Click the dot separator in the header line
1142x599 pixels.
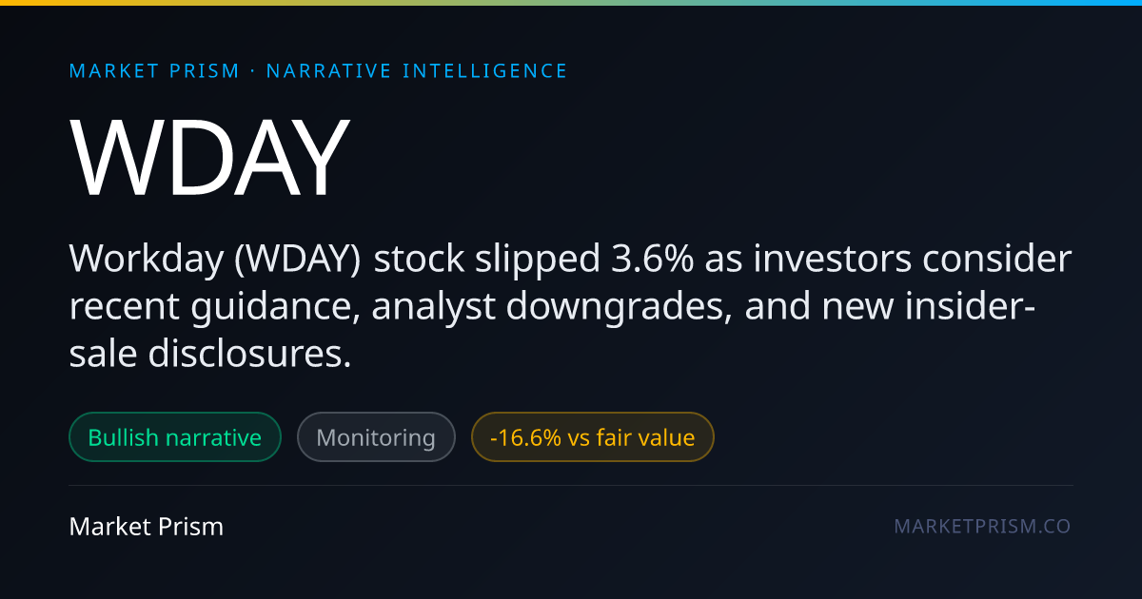[253, 71]
